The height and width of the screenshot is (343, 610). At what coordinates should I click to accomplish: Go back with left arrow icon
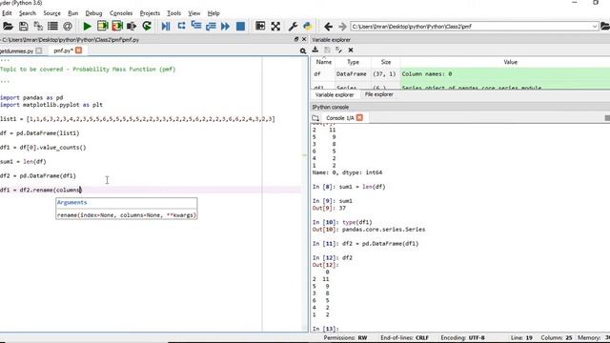328,27
